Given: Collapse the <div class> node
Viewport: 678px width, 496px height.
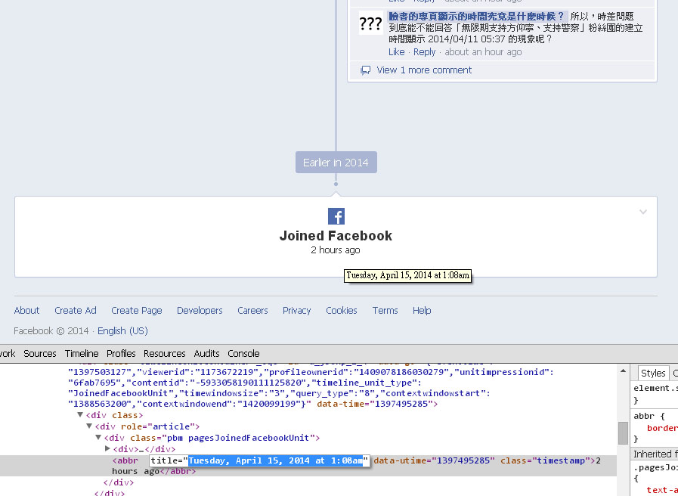Looking at the screenshot, I should point(80,414).
